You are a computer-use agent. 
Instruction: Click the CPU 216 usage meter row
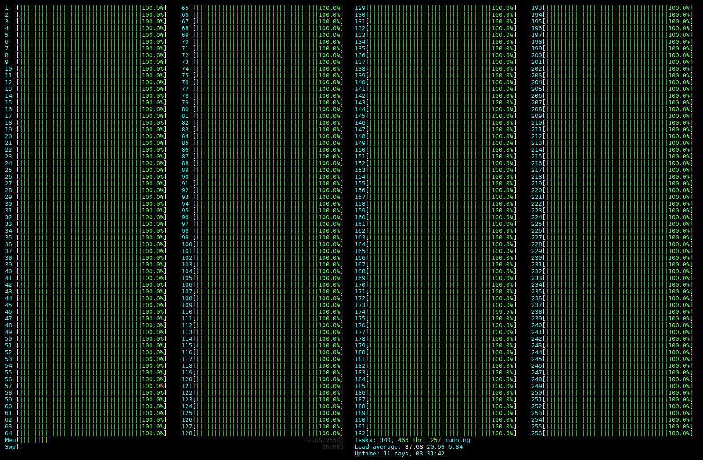[x=612, y=163]
